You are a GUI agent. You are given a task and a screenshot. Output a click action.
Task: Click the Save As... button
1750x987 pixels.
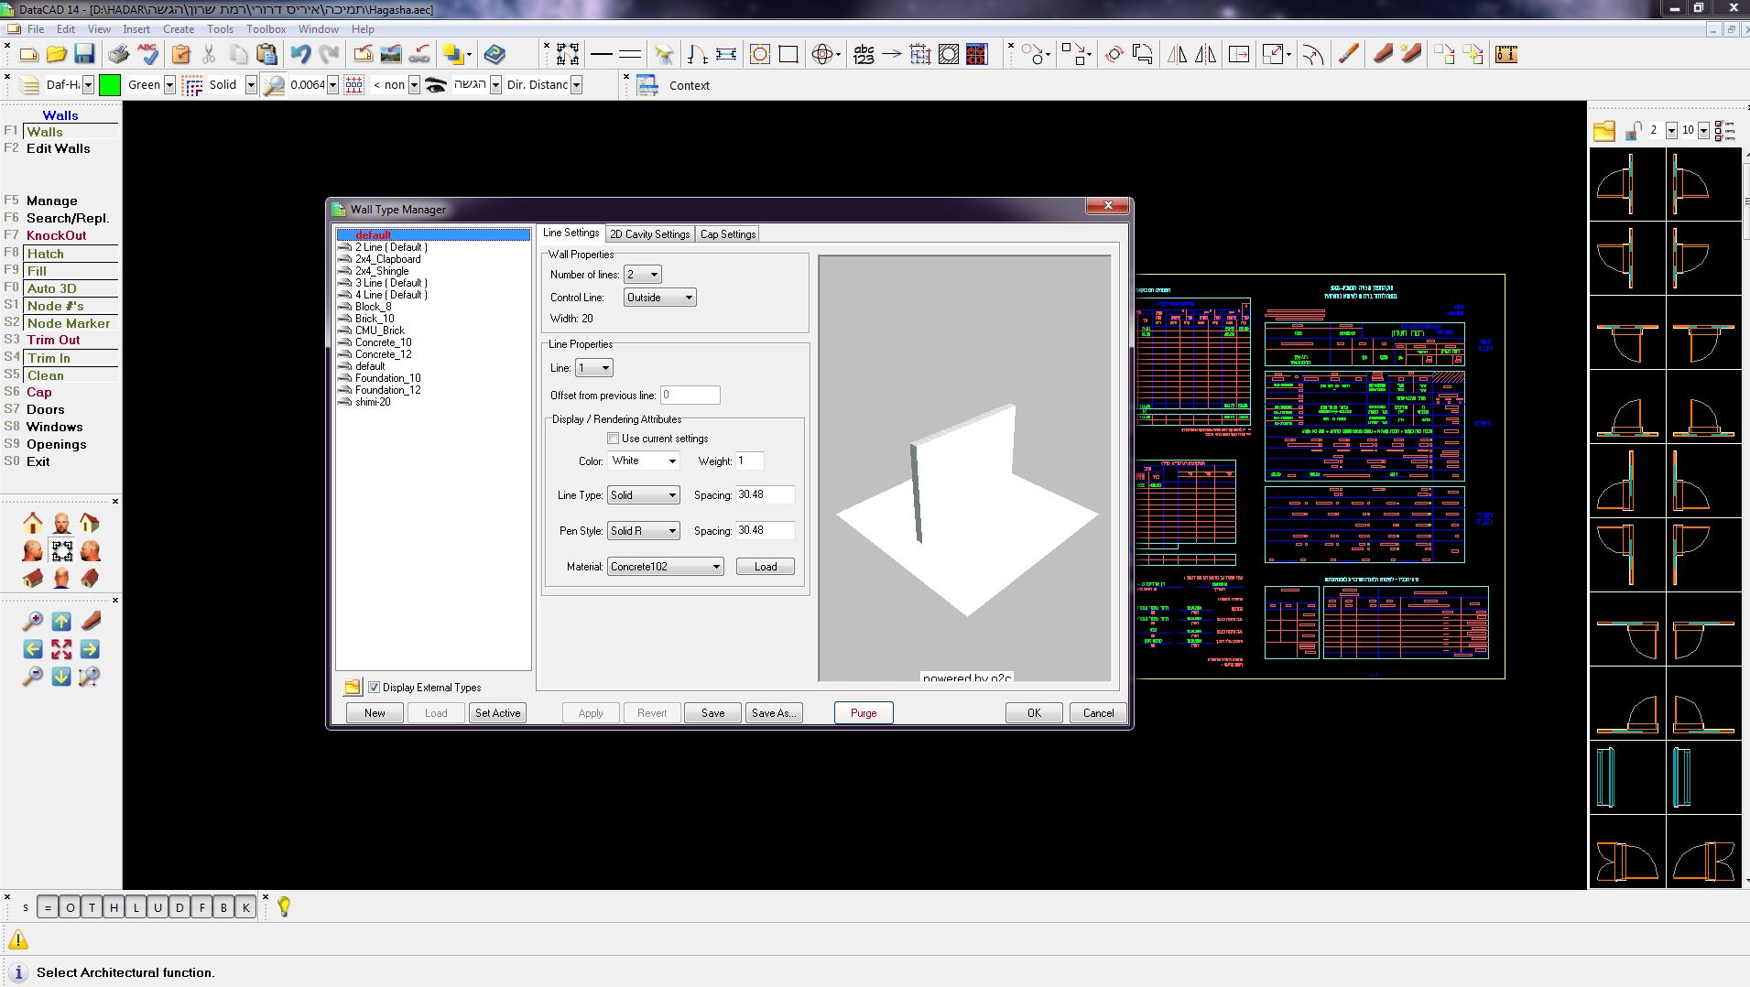[x=773, y=713]
